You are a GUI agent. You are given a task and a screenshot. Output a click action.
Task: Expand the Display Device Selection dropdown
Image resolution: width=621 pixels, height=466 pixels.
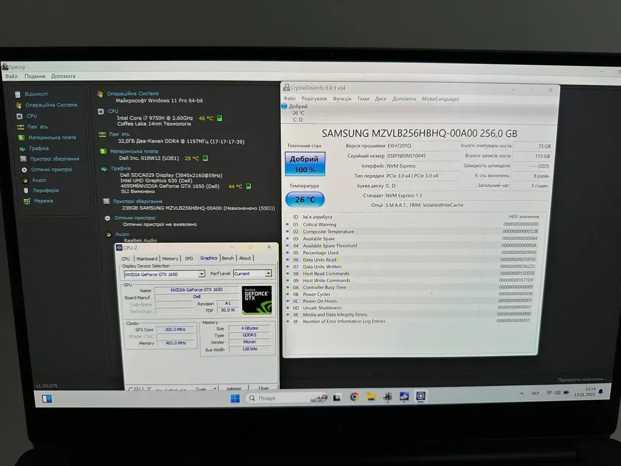(x=202, y=274)
